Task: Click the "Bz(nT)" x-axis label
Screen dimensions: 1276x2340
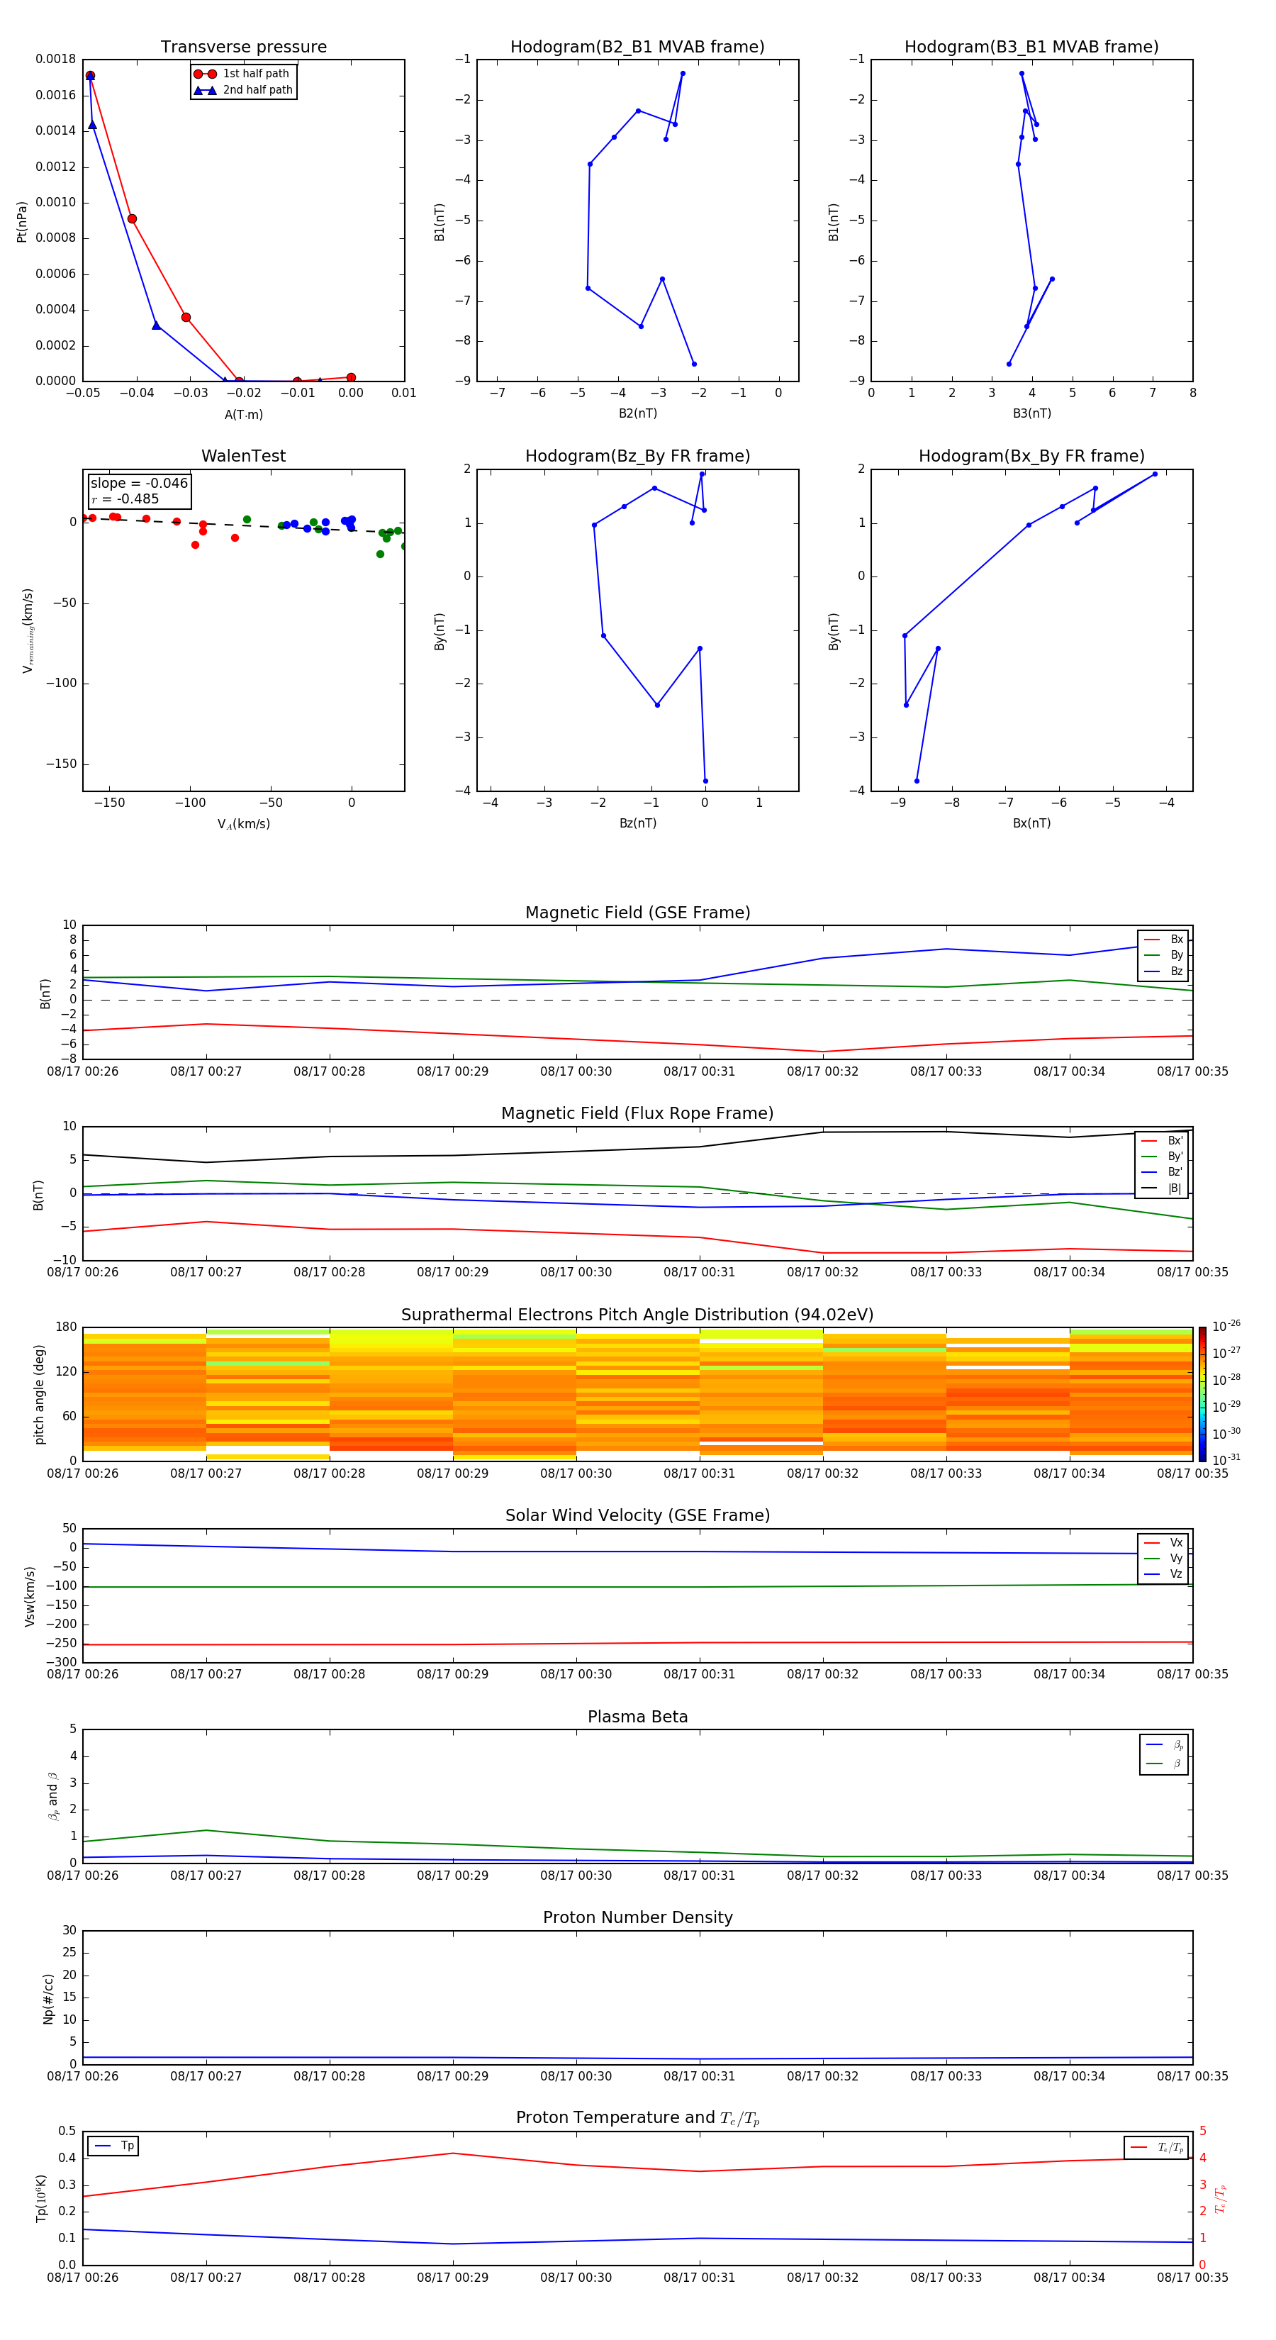Action: [637, 823]
